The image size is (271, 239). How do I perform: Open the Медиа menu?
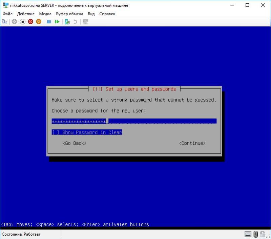click(x=45, y=14)
